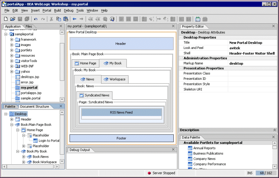Click the Save disk toolbar icon
The image size is (279, 178).
click(x=20, y=19)
